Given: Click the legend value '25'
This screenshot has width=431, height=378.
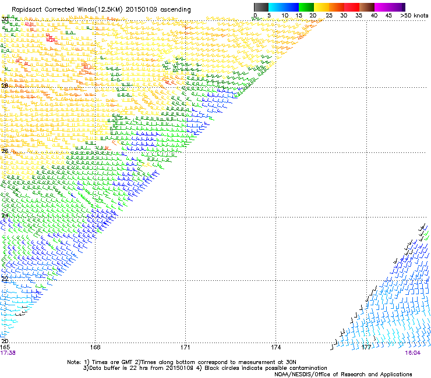Looking at the screenshot, I should click(x=328, y=15).
